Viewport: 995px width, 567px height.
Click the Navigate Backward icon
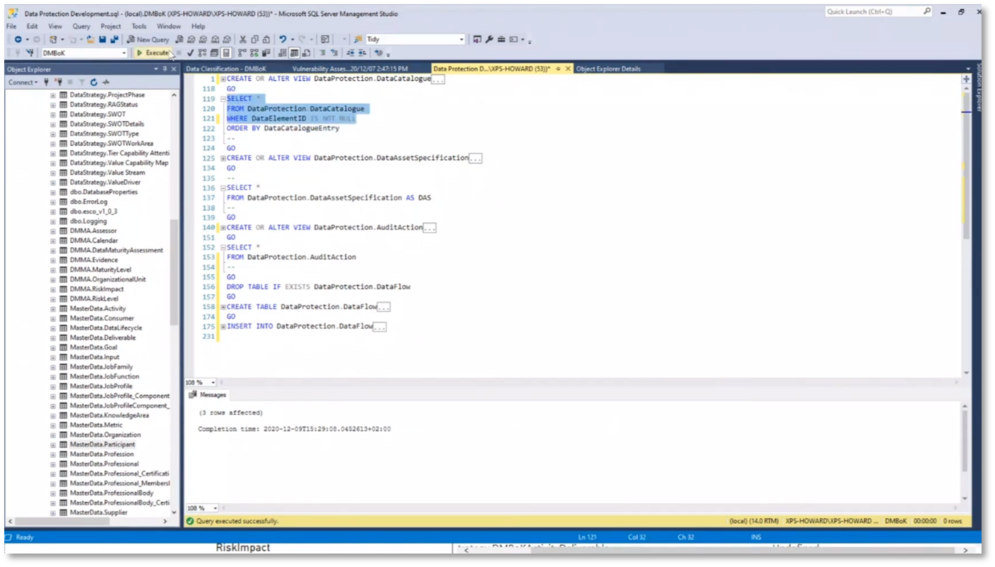[x=18, y=40]
